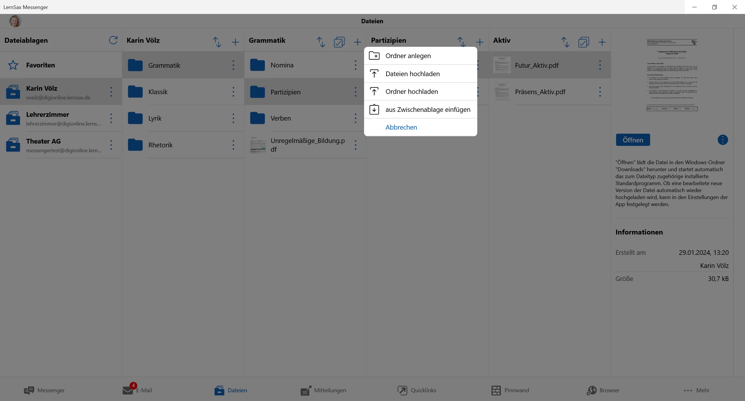The image size is (745, 401).
Task: Click plus icon in Aktiv column header
Action: [x=602, y=42]
